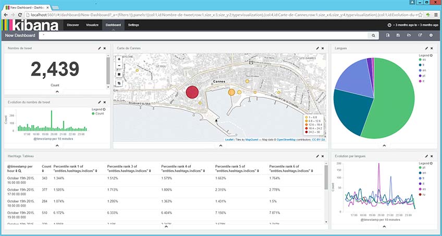Open a saved dashboard with folder icon
Image resolution: width=442 pixels, height=236 pixels.
(x=409, y=35)
